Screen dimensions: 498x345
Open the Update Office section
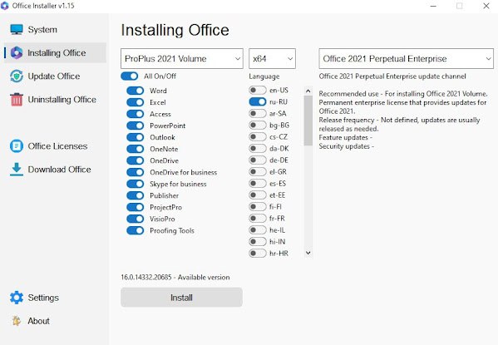click(x=55, y=76)
